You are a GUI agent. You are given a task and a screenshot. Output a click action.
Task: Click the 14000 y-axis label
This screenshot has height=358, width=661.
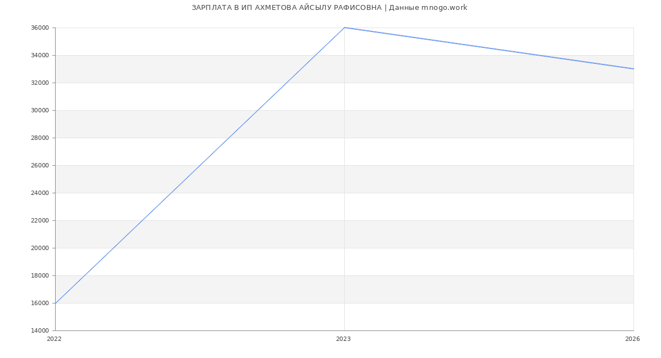[x=40, y=331]
